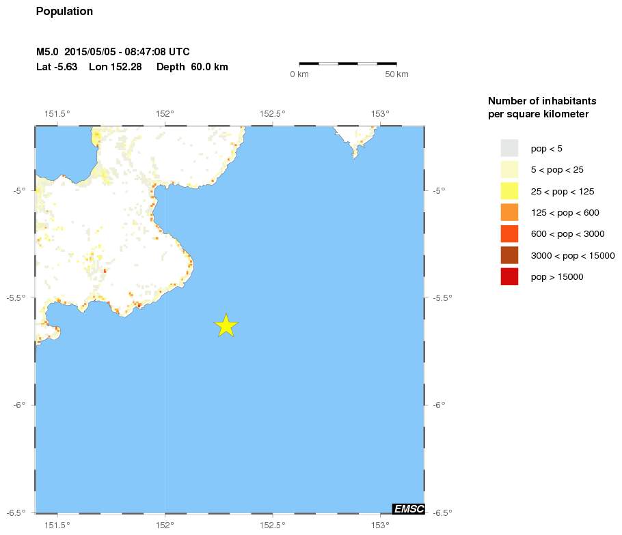This screenshot has height=535, width=622.
Task: Click the -6.5° label left of the map
Action: point(16,513)
